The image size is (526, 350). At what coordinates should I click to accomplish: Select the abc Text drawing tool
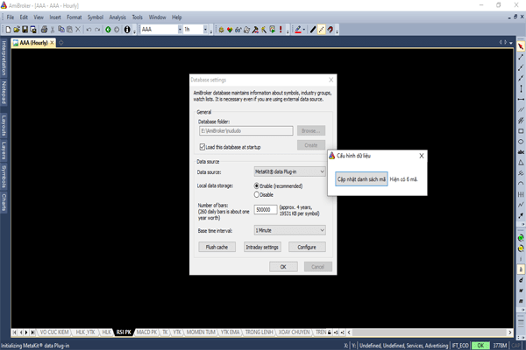[x=521, y=152]
